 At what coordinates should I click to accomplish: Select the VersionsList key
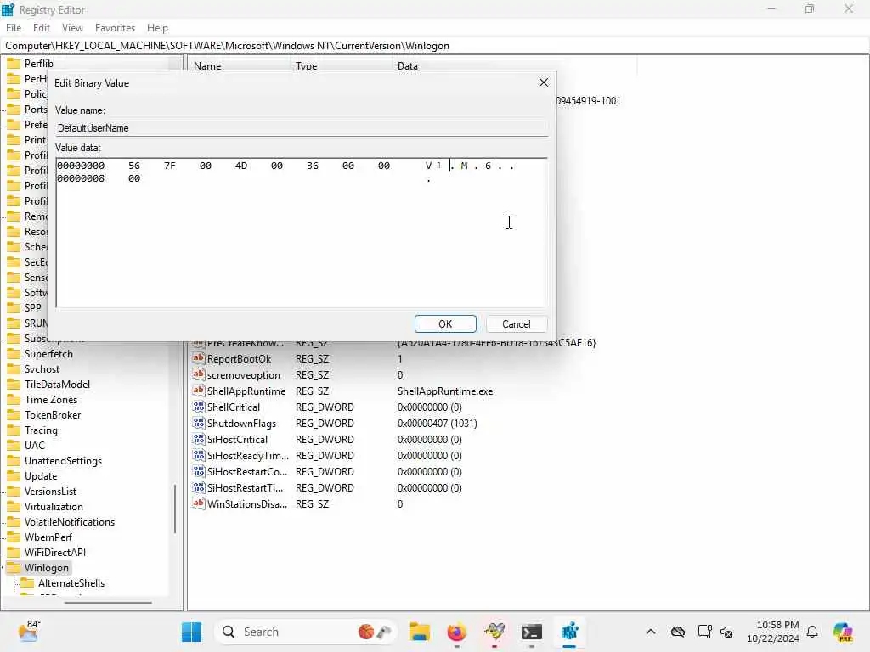tap(50, 492)
